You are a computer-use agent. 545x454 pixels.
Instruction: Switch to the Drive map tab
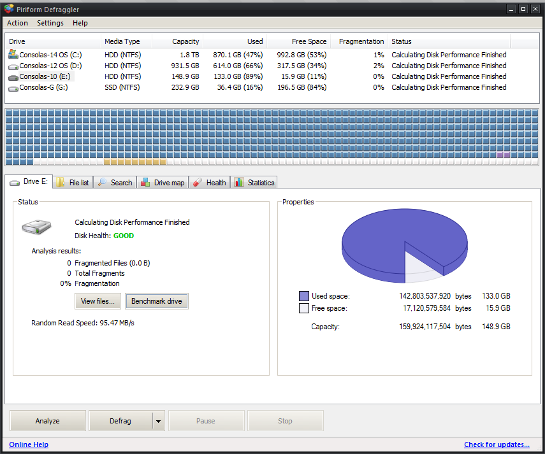(x=163, y=183)
